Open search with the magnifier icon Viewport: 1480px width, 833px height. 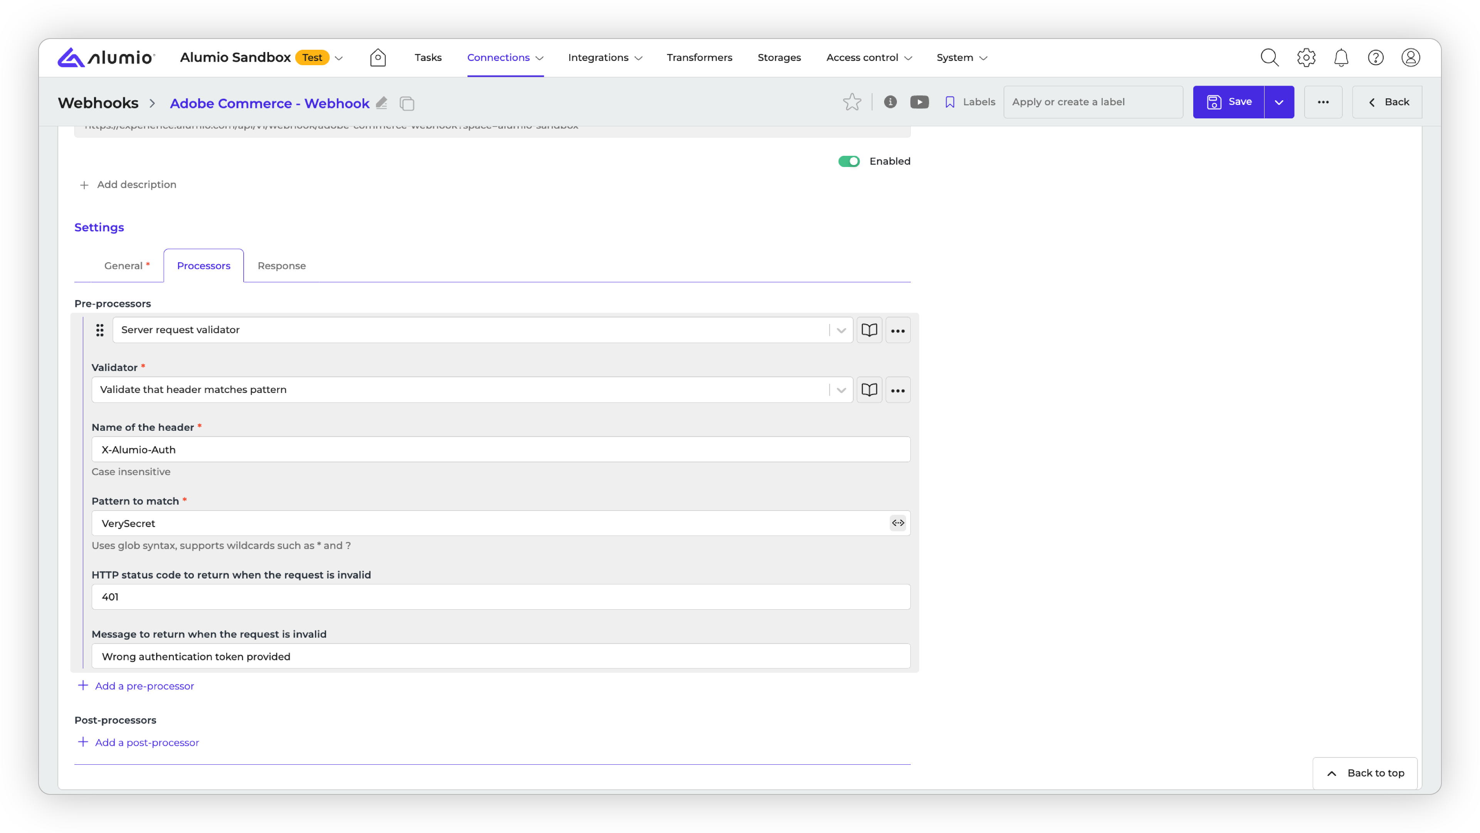pyautogui.click(x=1269, y=57)
